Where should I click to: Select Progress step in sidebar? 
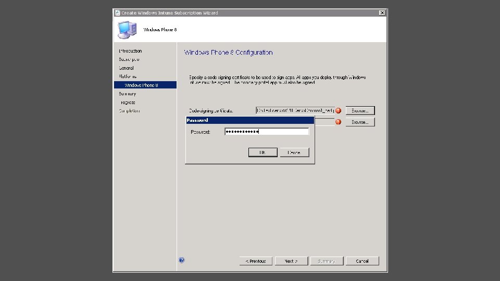coord(128,103)
